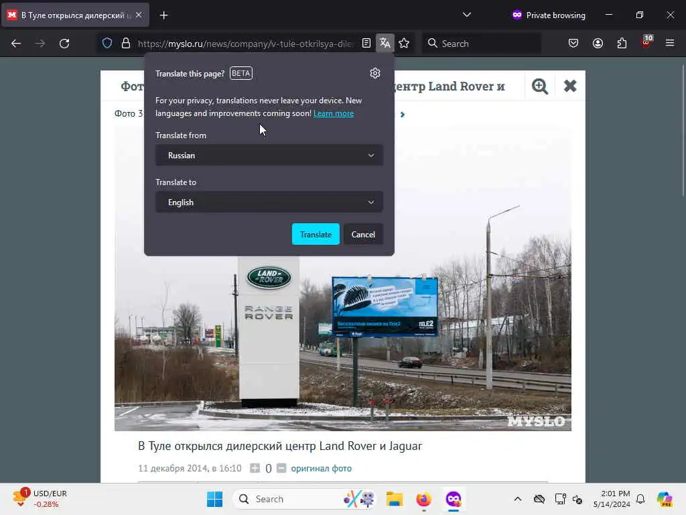
Task: Open the Firefox account icon
Action: click(598, 44)
